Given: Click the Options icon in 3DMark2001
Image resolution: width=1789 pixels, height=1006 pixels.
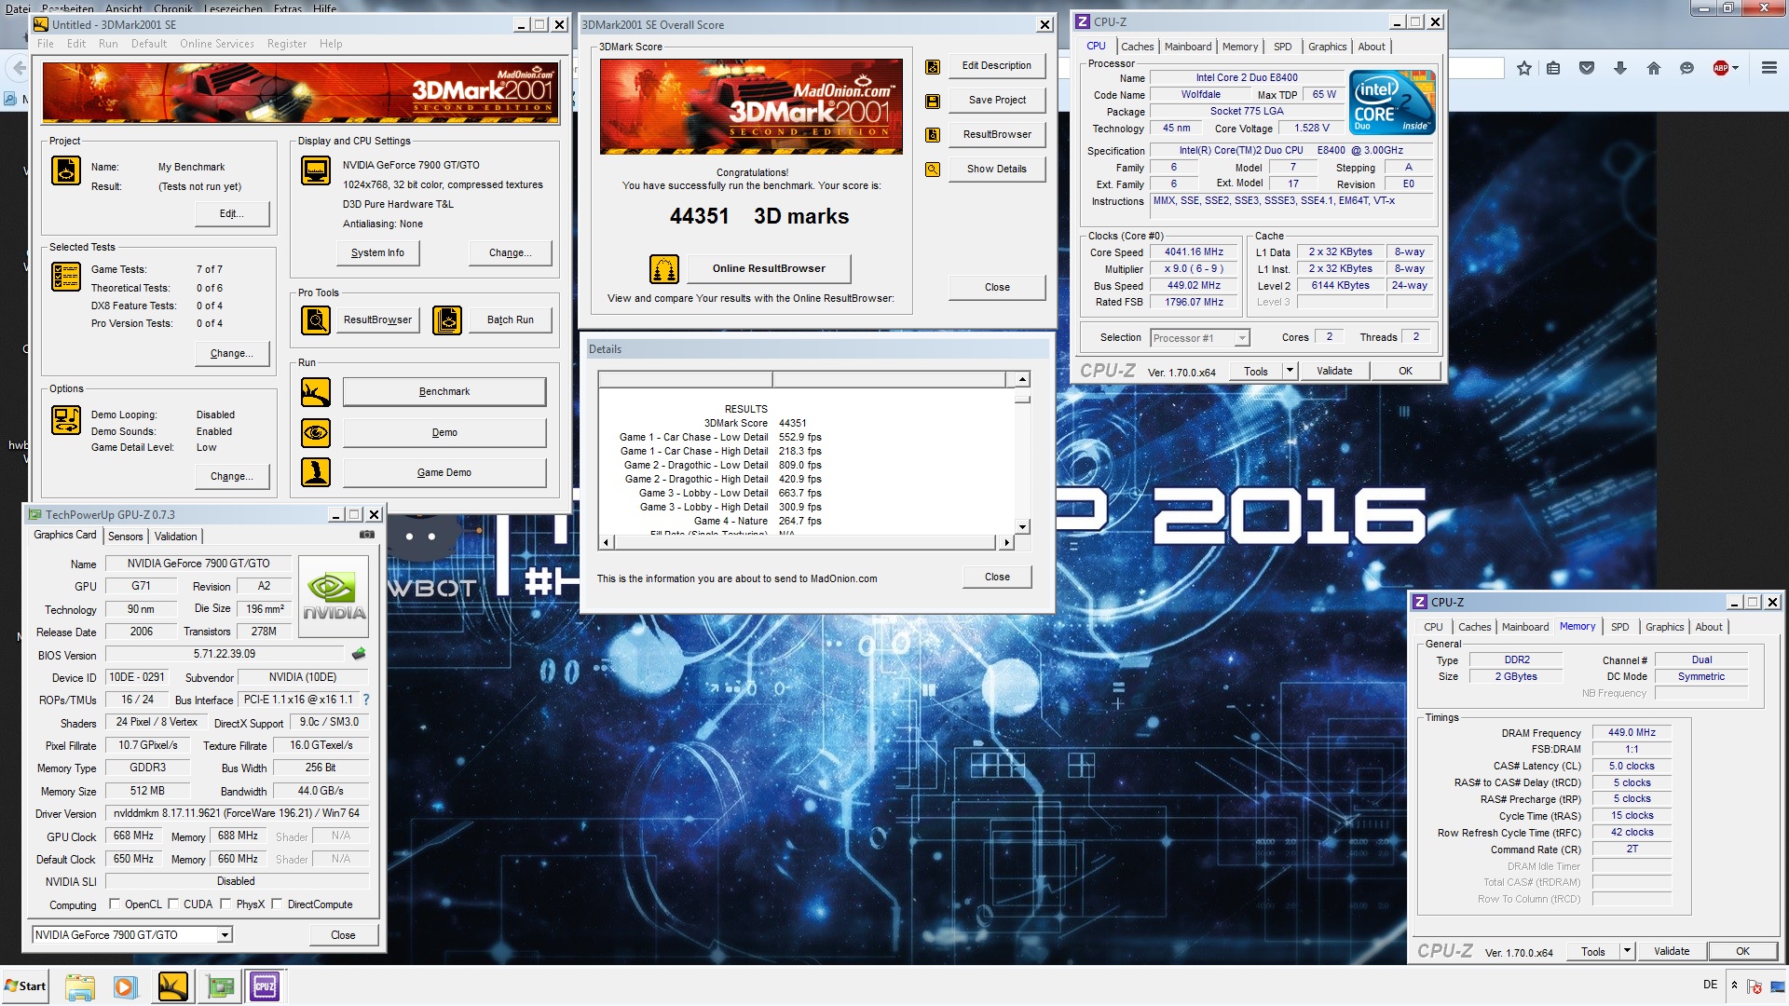Looking at the screenshot, I should tap(66, 420).
